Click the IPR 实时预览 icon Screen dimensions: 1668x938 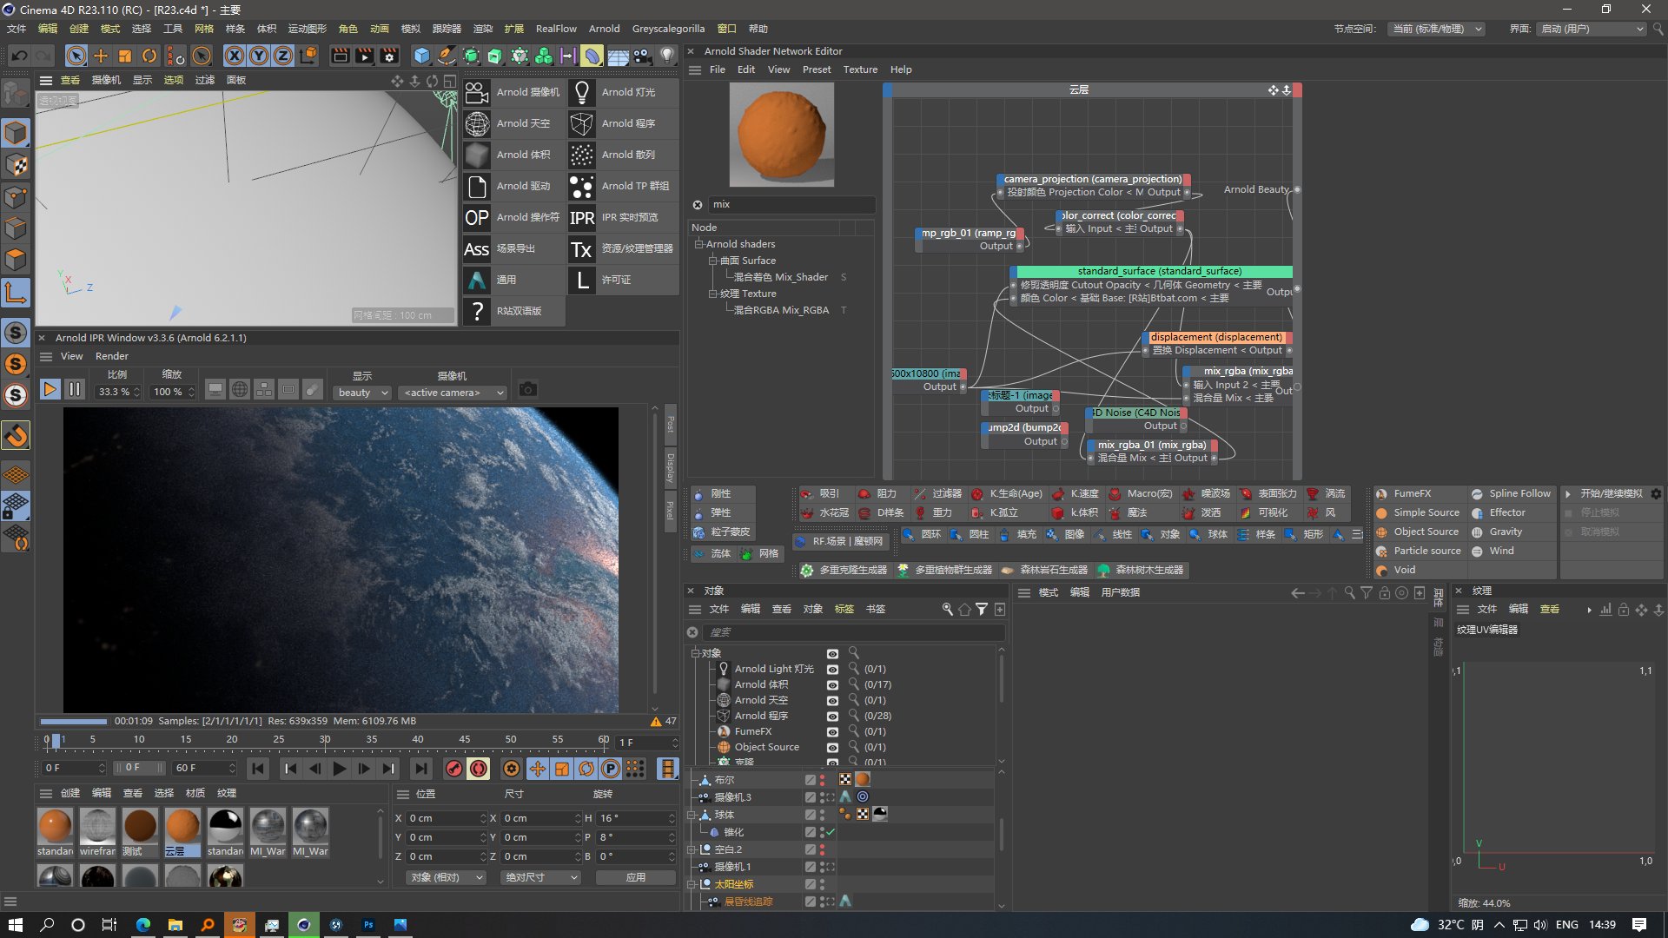(582, 217)
